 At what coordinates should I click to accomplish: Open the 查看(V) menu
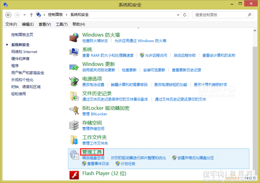(x=45, y=24)
